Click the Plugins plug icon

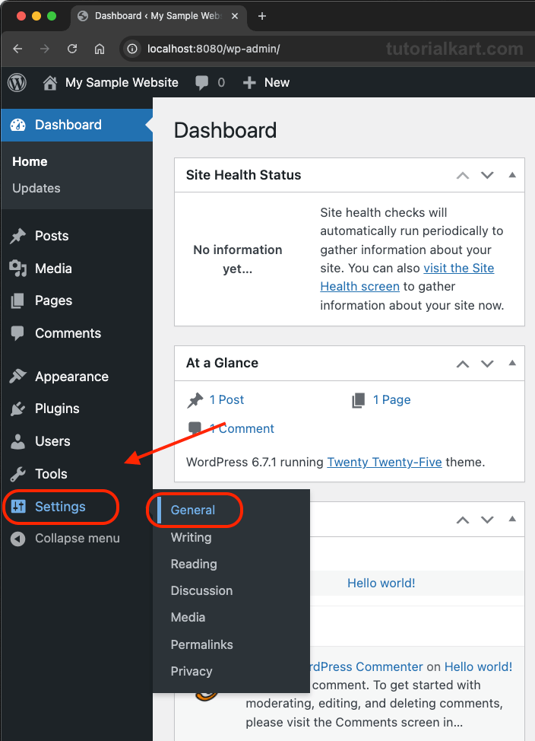point(18,409)
